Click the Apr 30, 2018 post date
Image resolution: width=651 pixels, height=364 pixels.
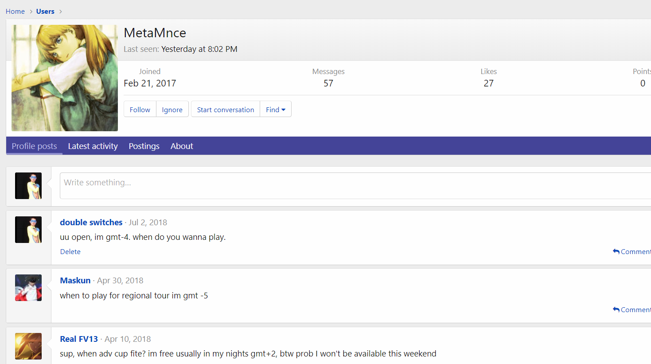pyautogui.click(x=120, y=281)
